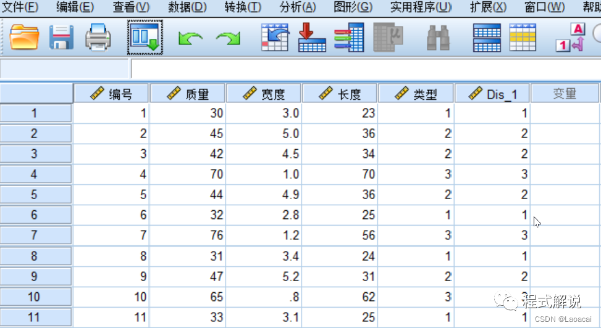Click the empty 变量 column header
The width and height of the screenshot is (601, 328).
click(x=565, y=94)
